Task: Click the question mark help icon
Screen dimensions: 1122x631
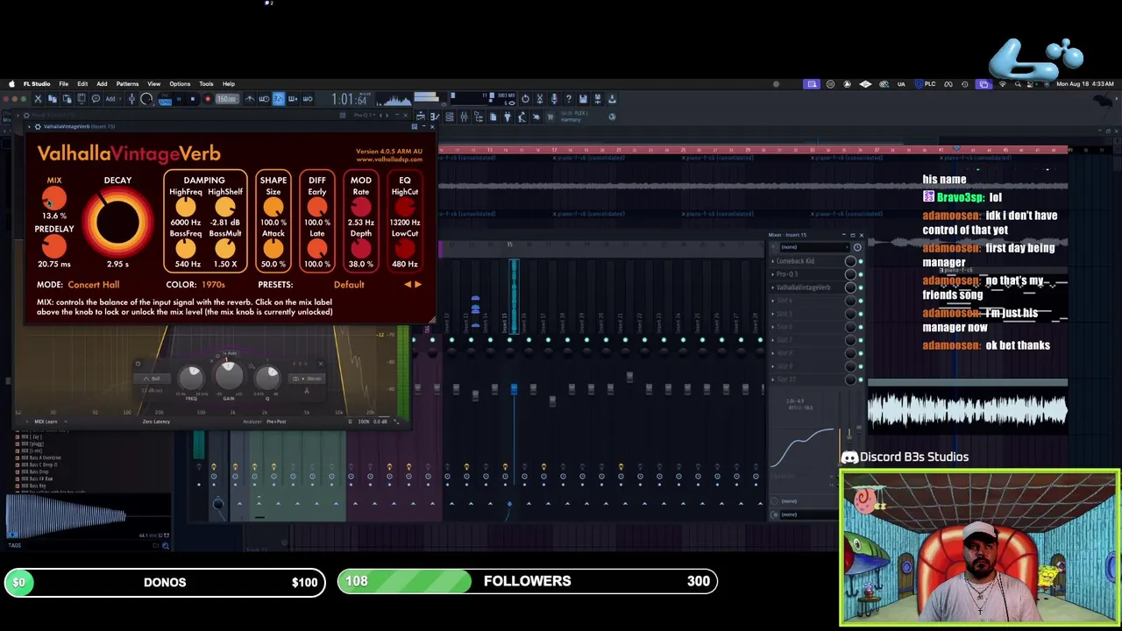Action: tap(568, 99)
